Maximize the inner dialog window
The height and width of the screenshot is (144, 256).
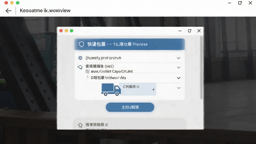(x=189, y=31)
